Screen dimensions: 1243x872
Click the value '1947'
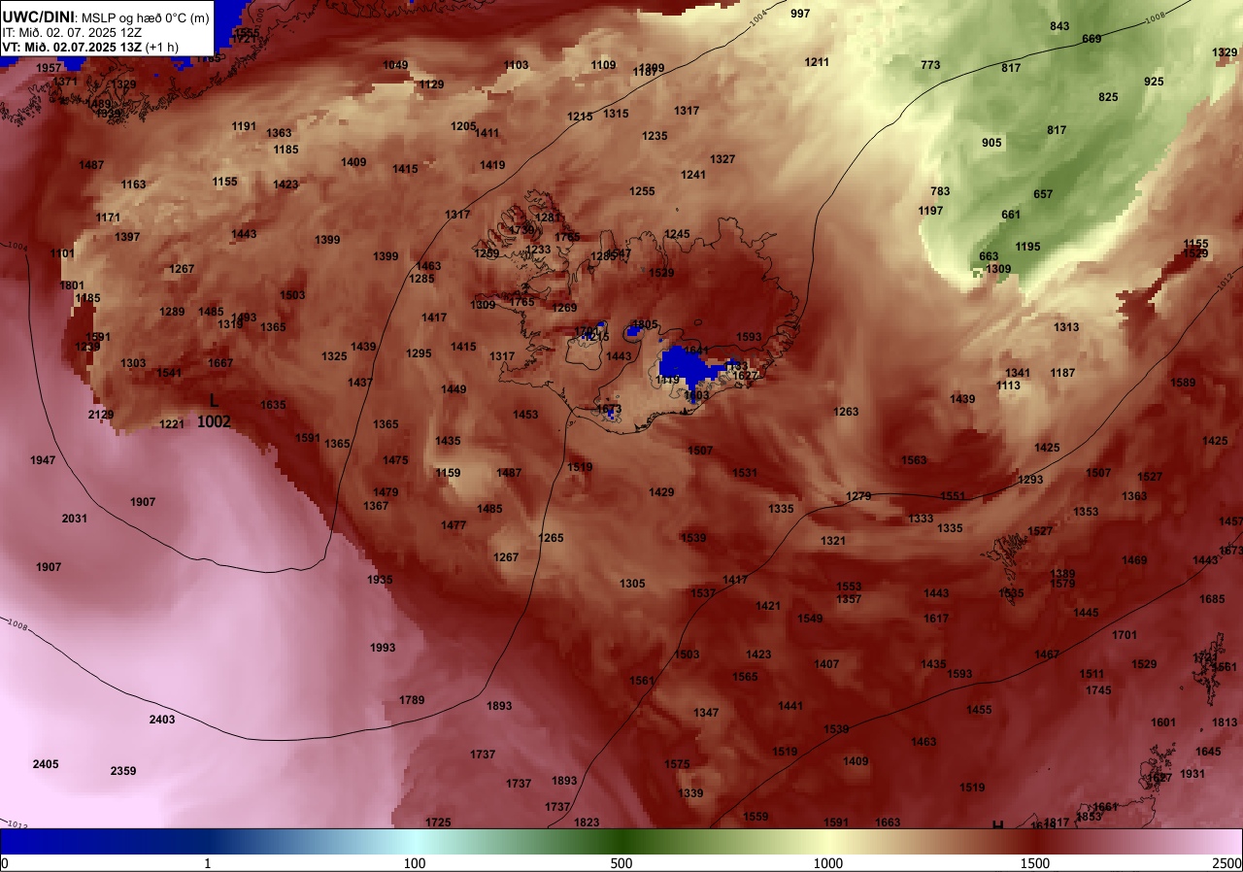click(43, 460)
